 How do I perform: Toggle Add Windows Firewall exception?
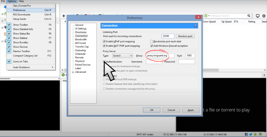click(x=151, y=46)
